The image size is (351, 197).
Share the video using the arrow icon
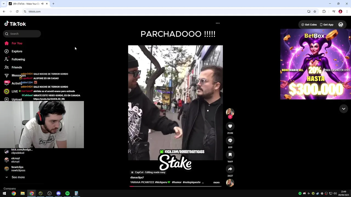pos(230,169)
